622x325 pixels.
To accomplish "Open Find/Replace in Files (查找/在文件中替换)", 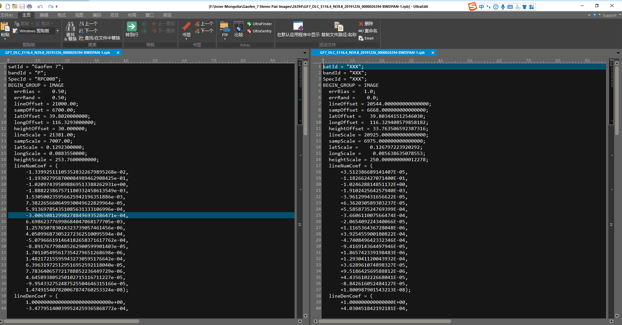I will tap(99, 38).
